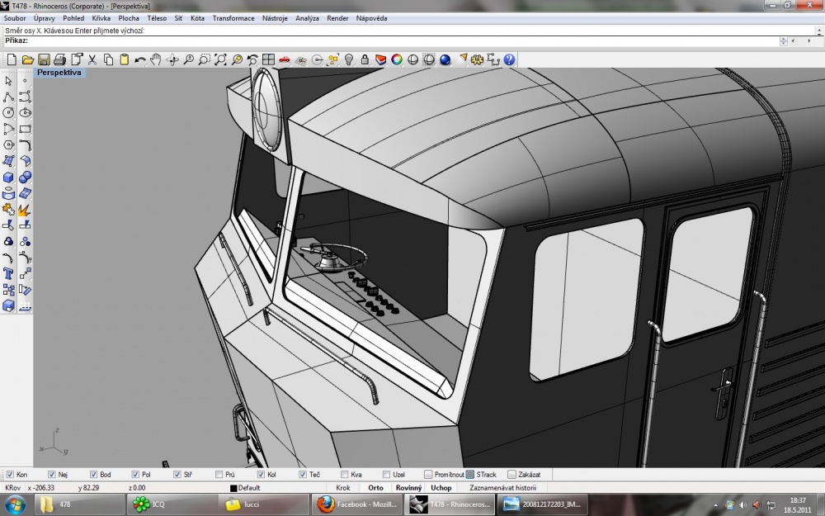Open the Perspektiva viewport title menu
This screenshot has height=516, width=825.
click(59, 73)
